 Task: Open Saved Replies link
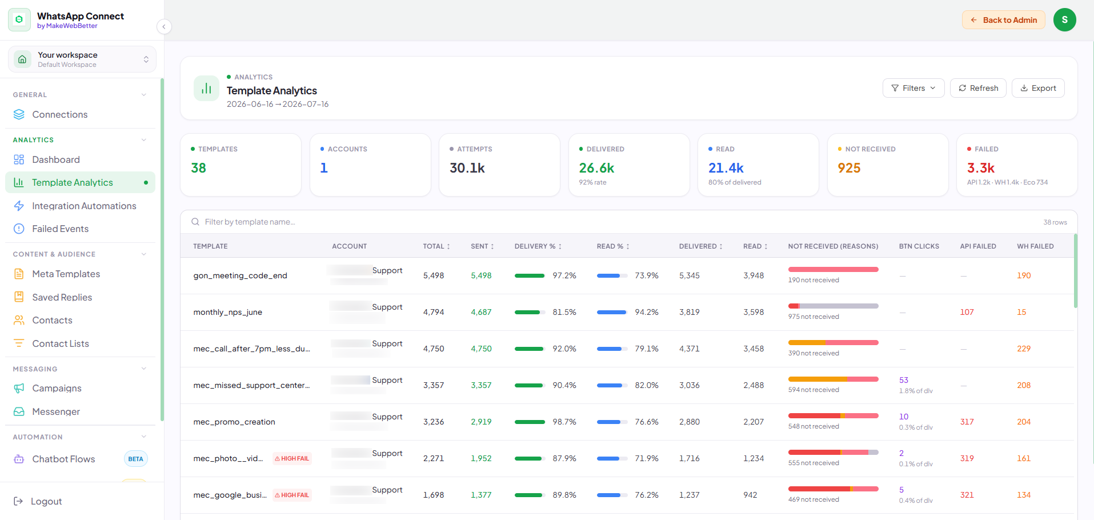(x=80, y=297)
